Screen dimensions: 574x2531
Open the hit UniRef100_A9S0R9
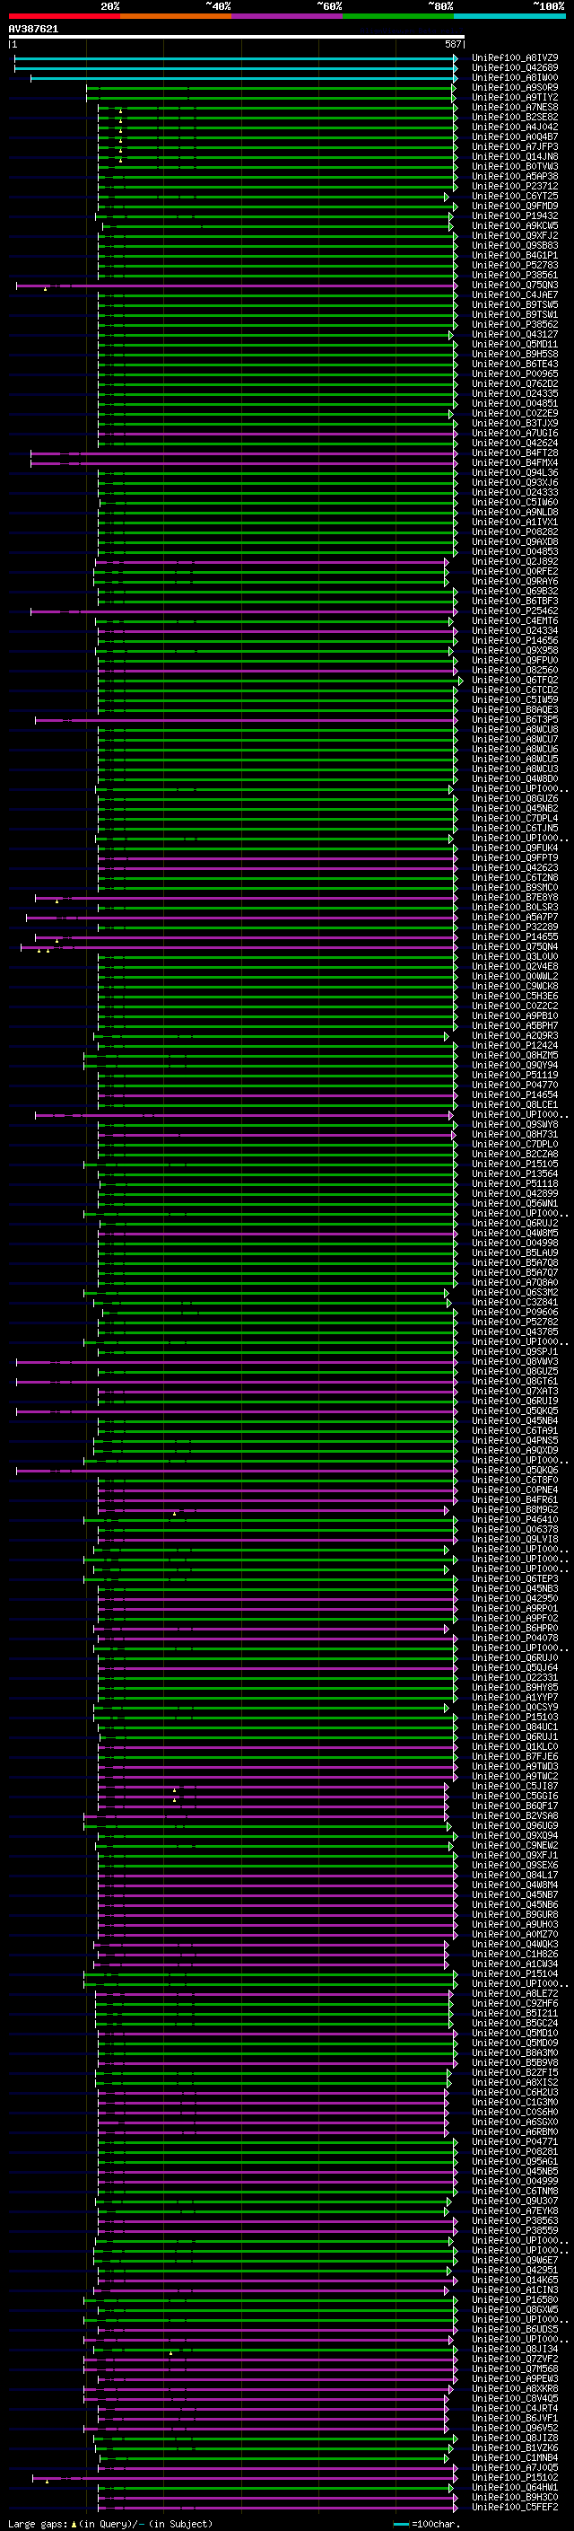[515, 87]
